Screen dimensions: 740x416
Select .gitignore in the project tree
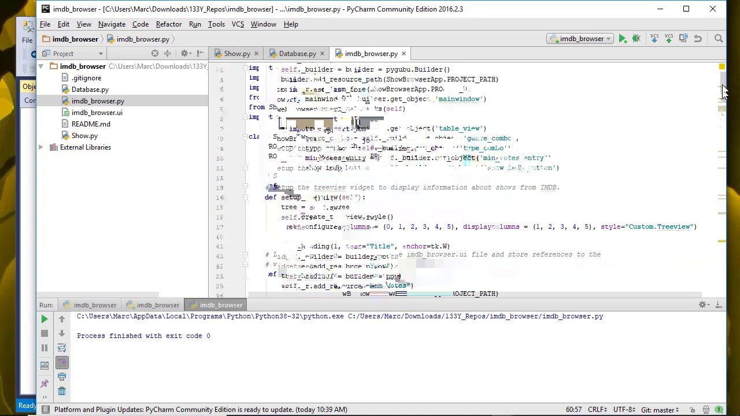pyautogui.click(x=81, y=78)
